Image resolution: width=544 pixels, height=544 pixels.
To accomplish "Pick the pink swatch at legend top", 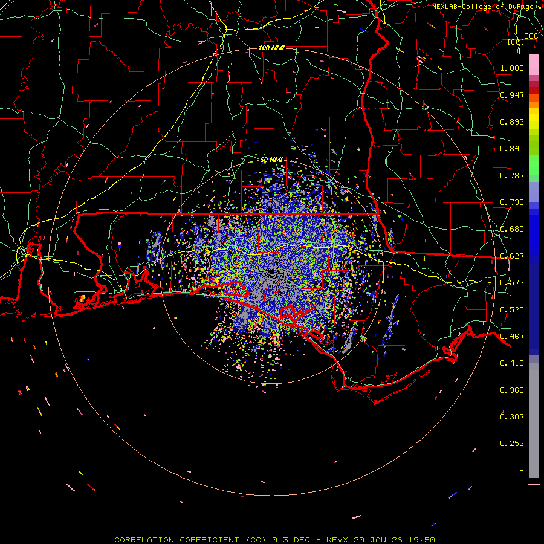I will (x=534, y=65).
